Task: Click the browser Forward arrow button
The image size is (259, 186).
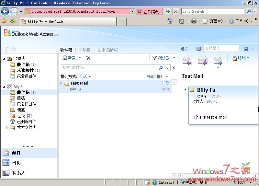Action: (x=14, y=12)
